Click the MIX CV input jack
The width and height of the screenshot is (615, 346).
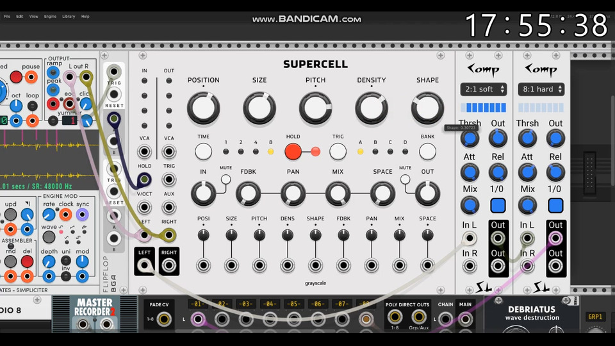[x=399, y=265]
